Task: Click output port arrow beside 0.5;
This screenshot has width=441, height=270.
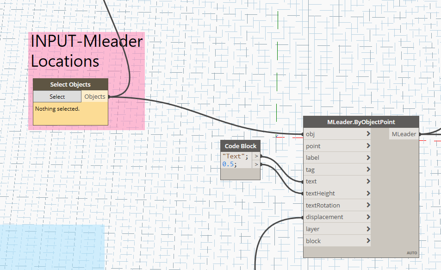Action: coord(256,164)
